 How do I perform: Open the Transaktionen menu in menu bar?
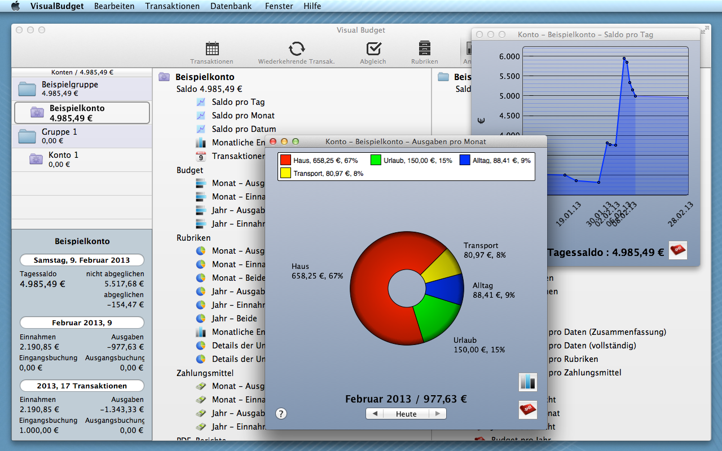pos(172,6)
